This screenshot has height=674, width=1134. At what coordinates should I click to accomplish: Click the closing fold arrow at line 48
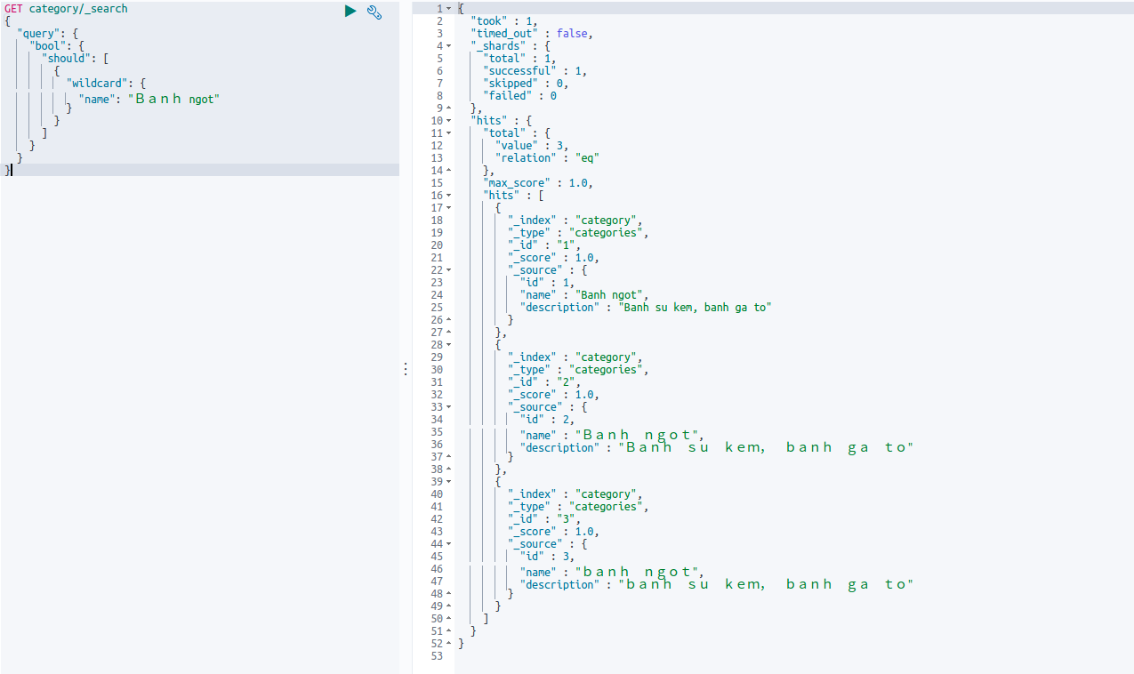point(449,594)
